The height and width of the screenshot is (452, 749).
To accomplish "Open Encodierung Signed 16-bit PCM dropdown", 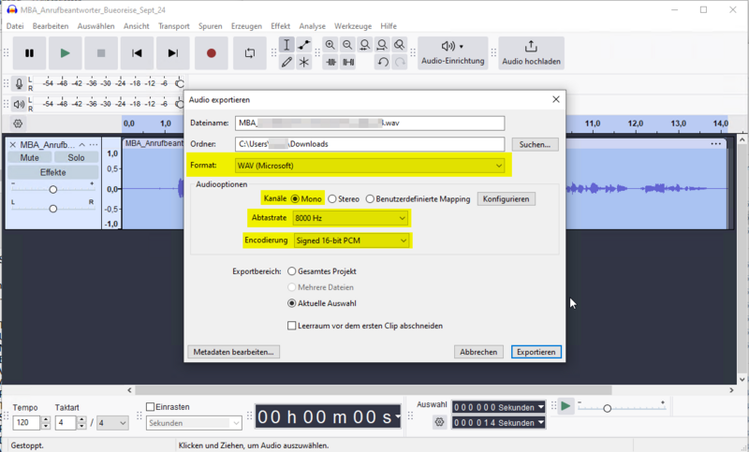I will point(352,241).
